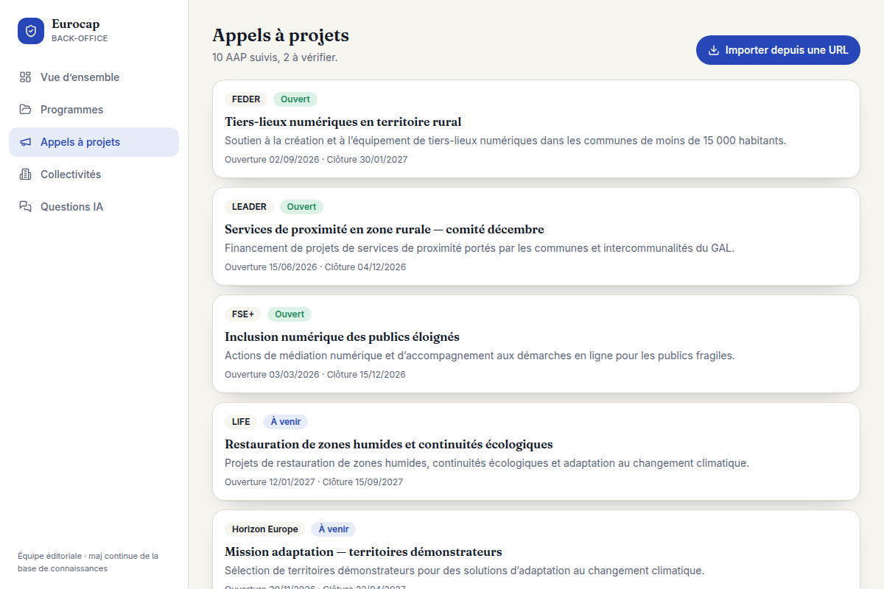Click Importer depuis une URL button
This screenshot has width=884, height=589.
coord(778,50)
